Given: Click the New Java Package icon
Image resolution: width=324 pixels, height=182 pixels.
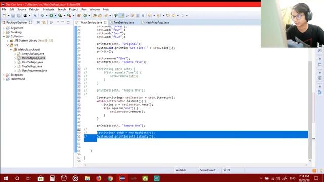Looking at the screenshot, I should (79, 16).
